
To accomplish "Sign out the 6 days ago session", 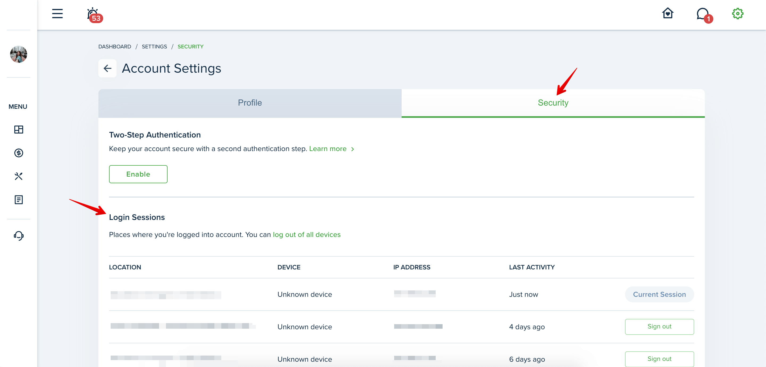I will point(659,359).
